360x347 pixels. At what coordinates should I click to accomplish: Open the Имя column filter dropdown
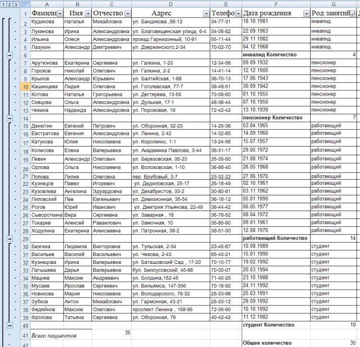point(88,14)
